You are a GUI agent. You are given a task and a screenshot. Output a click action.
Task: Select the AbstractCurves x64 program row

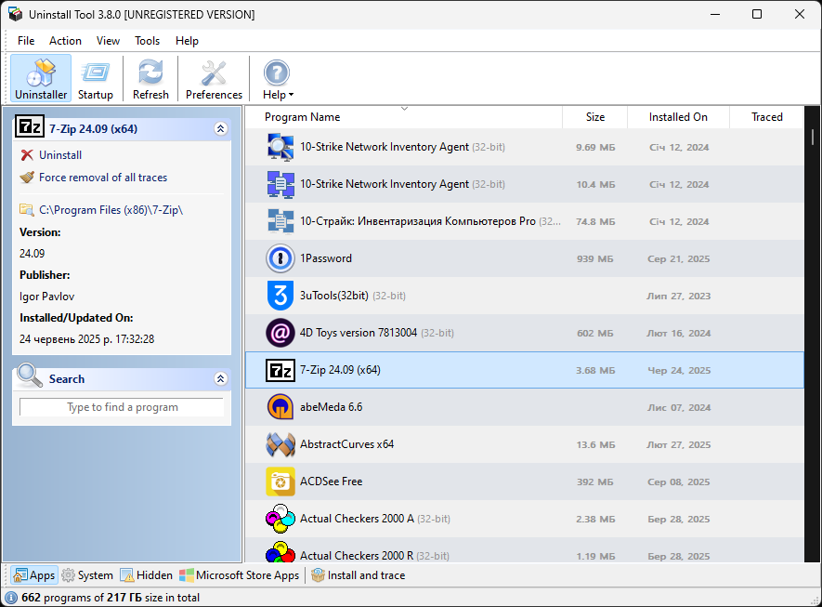click(524, 444)
